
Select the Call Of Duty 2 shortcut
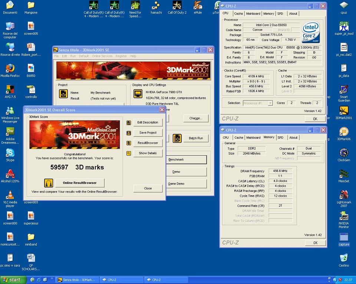pyautogui.click(x=177, y=7)
